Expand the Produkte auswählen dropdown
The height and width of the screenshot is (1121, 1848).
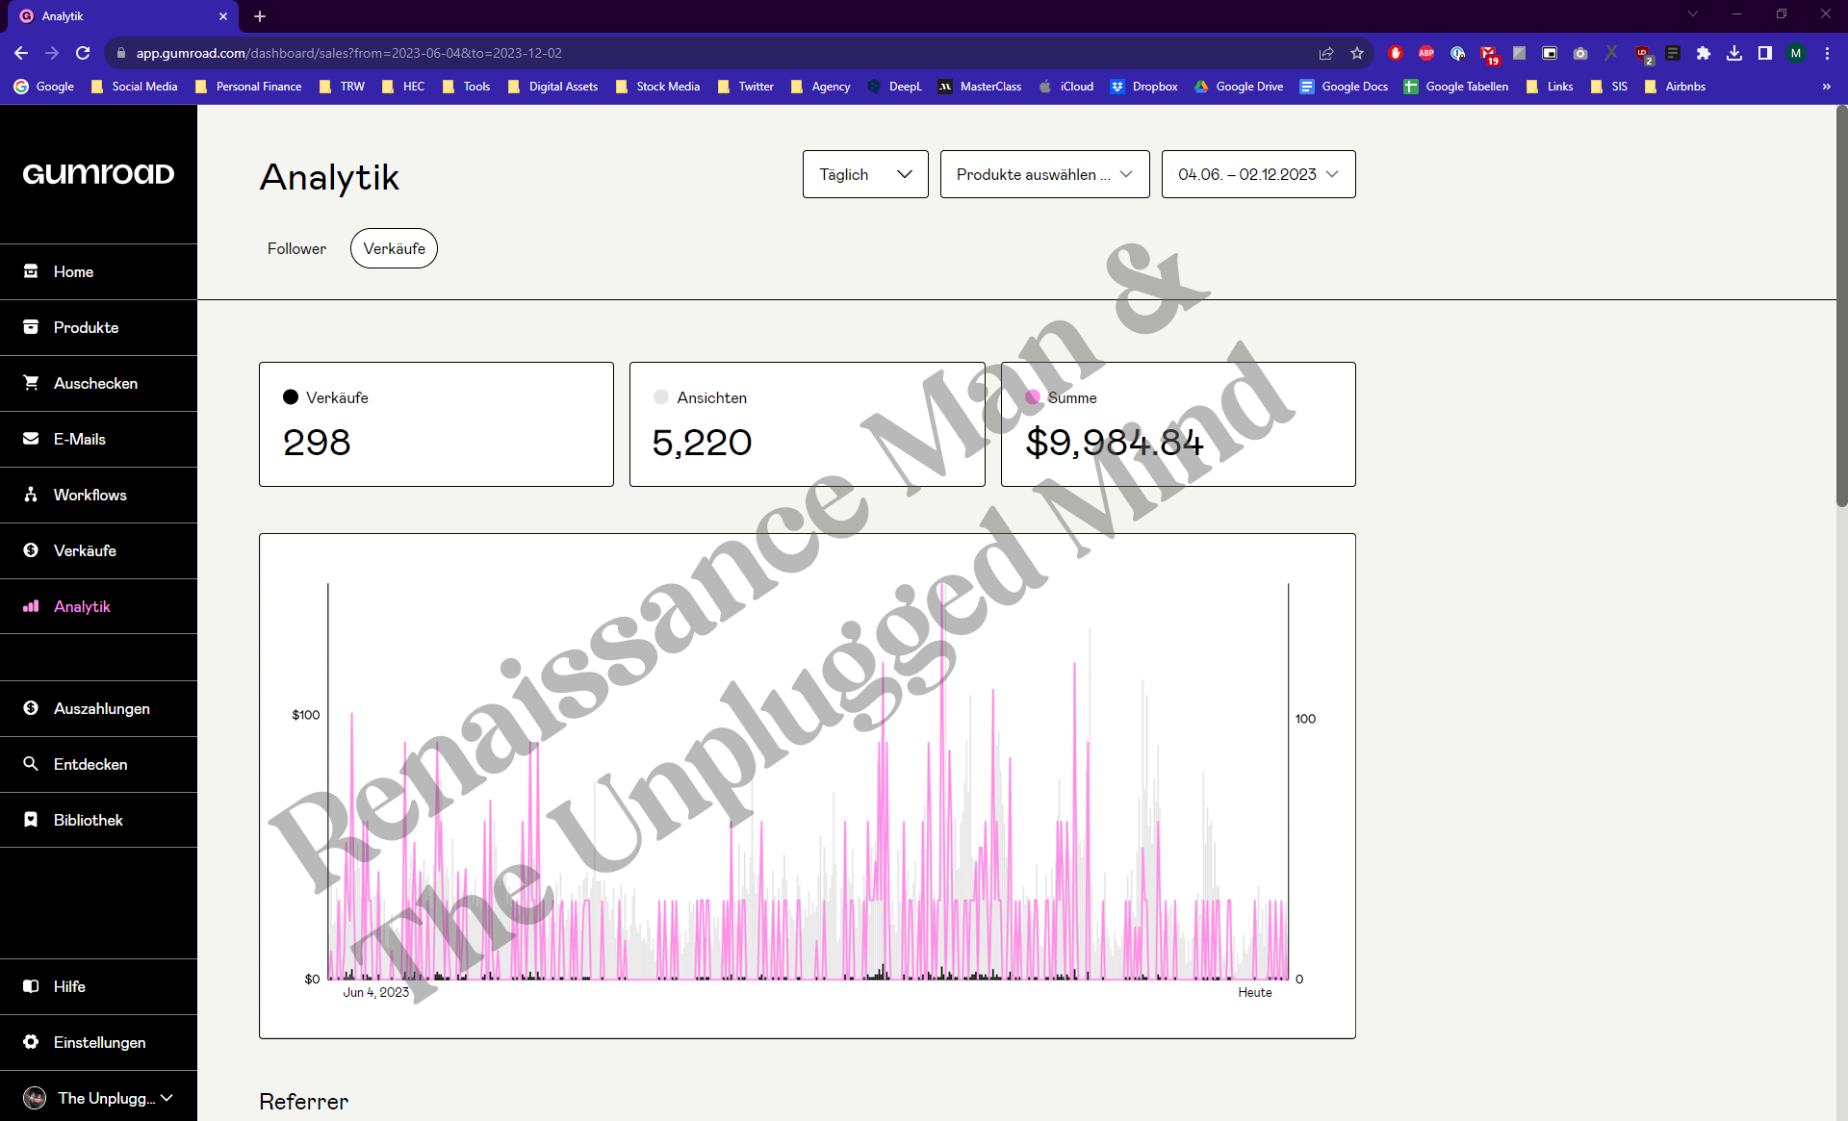click(x=1044, y=174)
